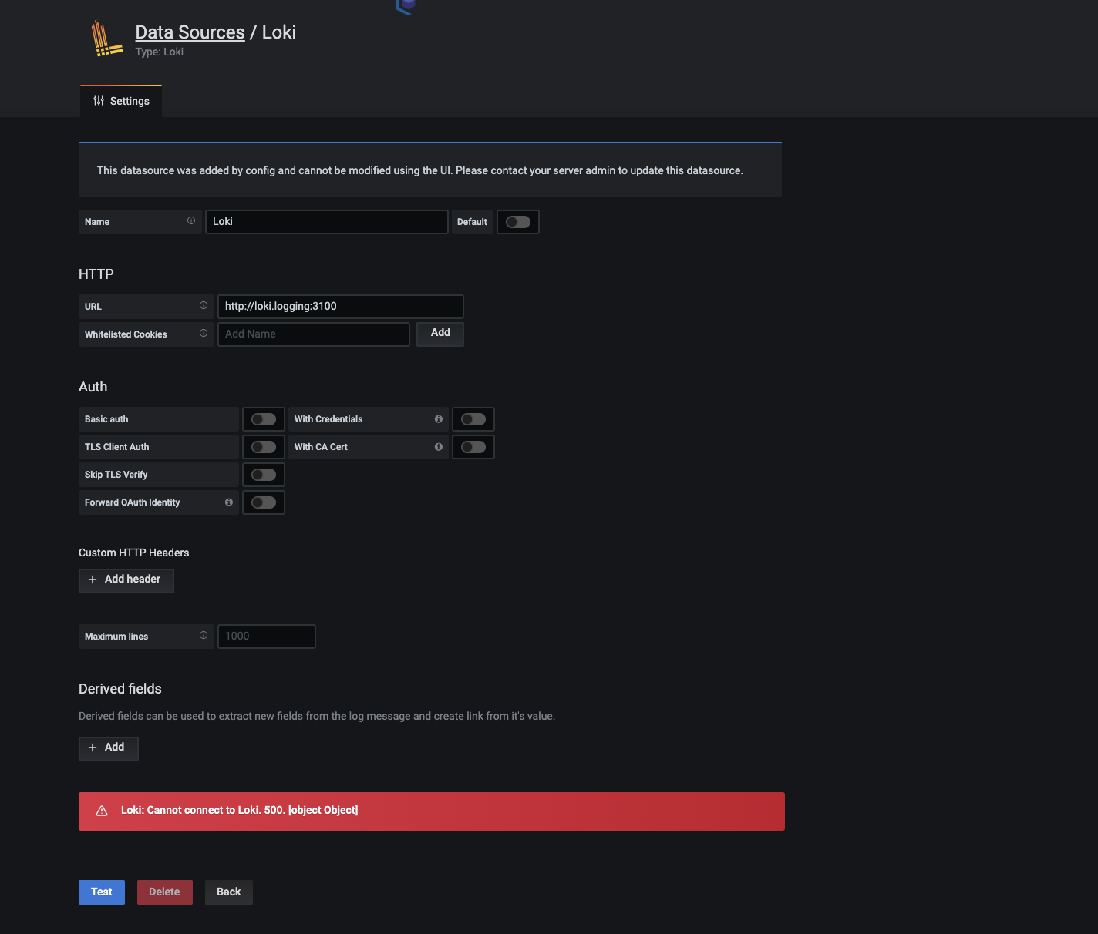Click the Loki logo icon
1098x934 pixels.
point(106,39)
